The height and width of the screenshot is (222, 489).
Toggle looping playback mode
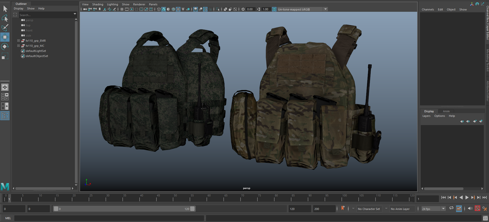pos(451,208)
